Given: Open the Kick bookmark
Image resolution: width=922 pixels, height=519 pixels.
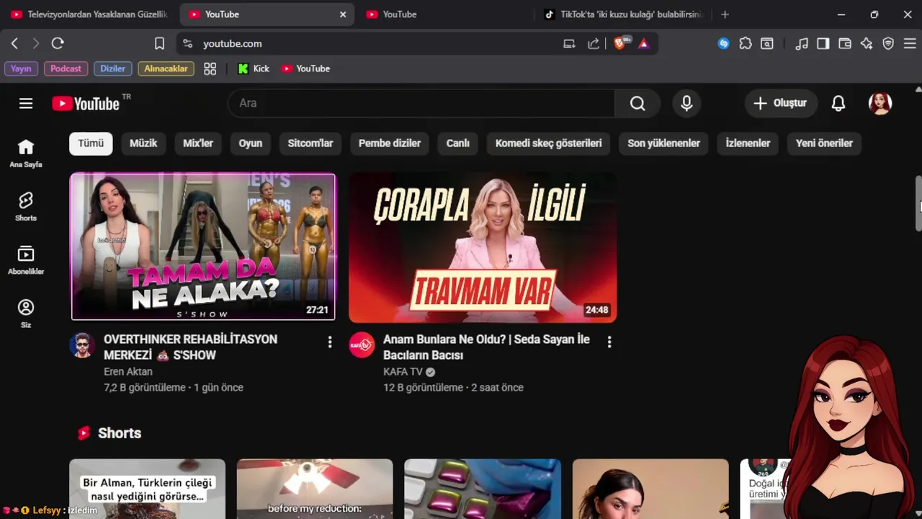Looking at the screenshot, I should (x=254, y=68).
